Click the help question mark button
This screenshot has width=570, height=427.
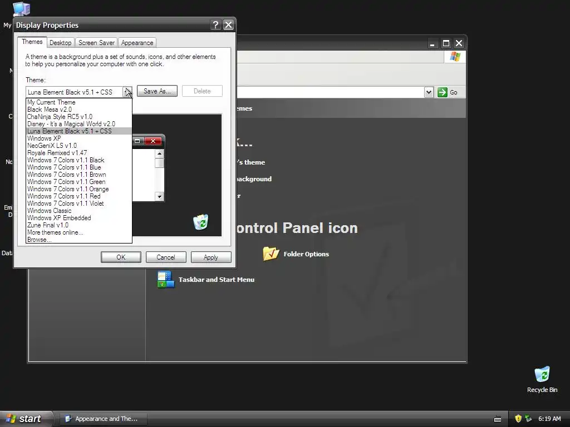[x=215, y=24]
